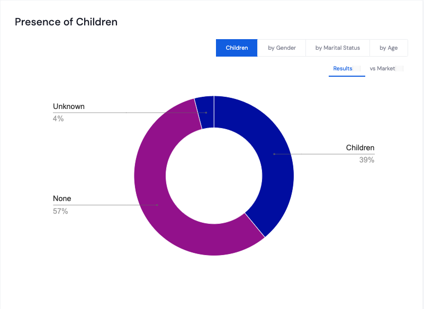Click the 39% value text

[367, 160]
